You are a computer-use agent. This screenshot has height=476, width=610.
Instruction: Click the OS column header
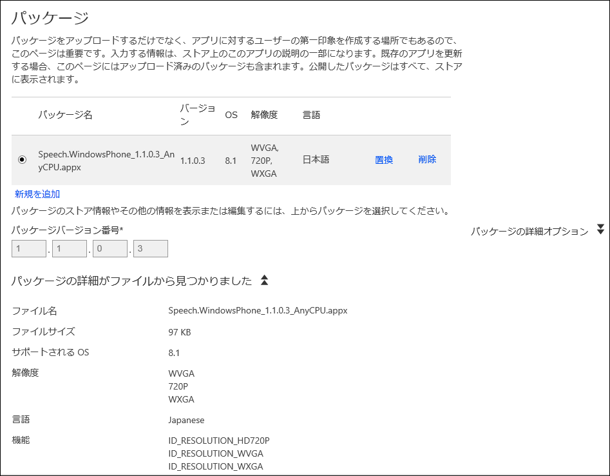(x=231, y=115)
